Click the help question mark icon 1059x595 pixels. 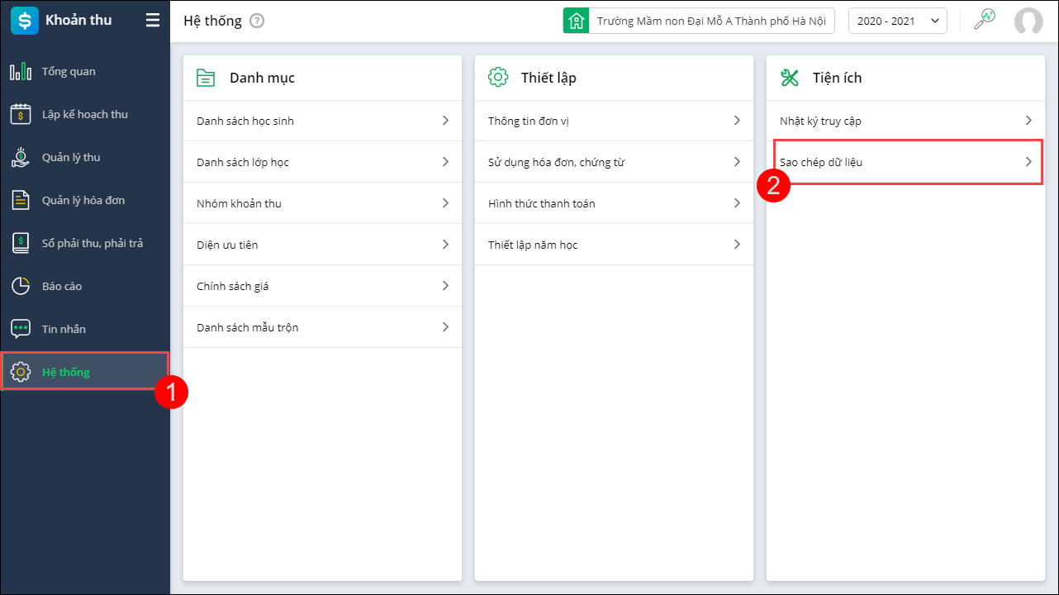257,21
